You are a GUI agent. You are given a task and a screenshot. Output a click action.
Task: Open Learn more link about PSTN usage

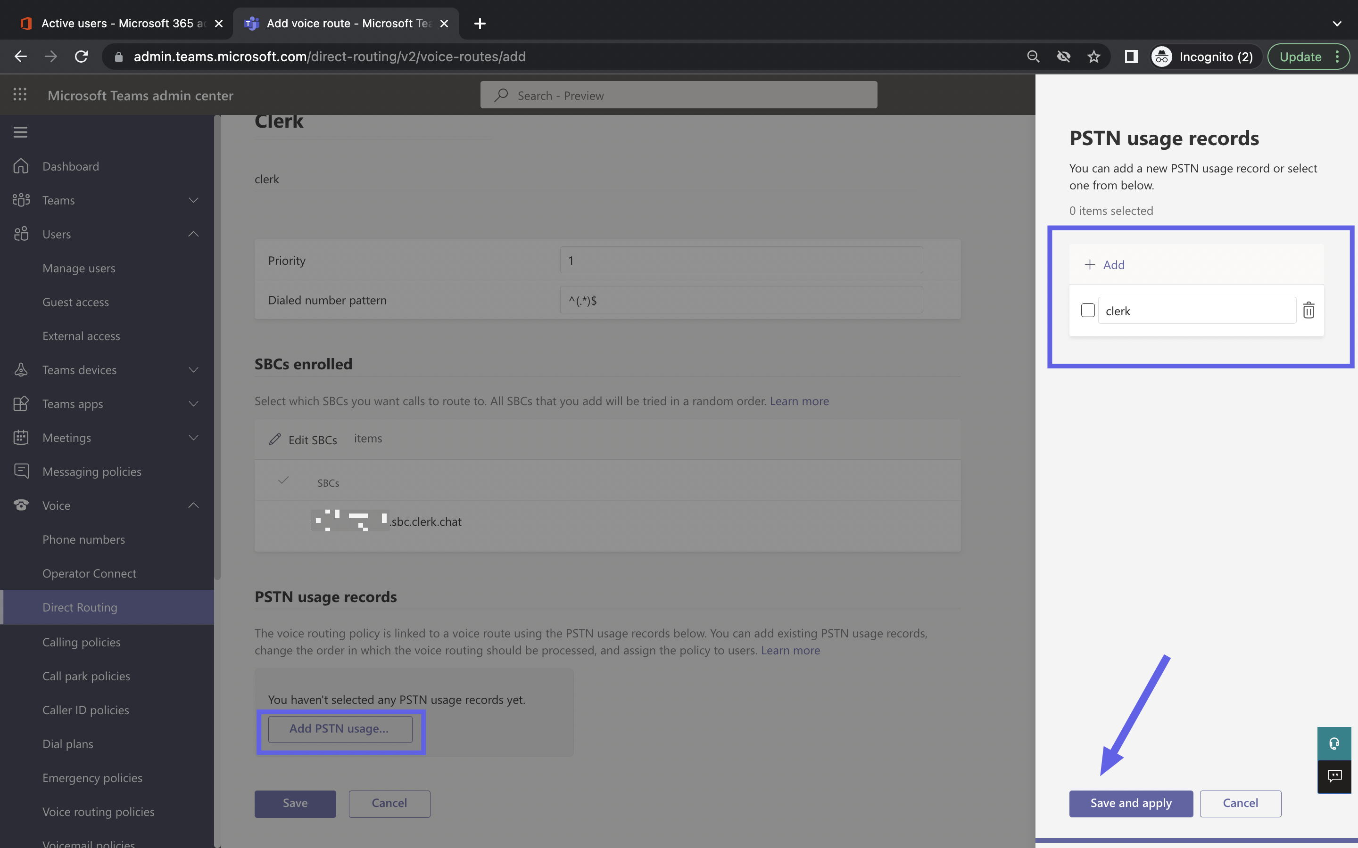(790, 650)
